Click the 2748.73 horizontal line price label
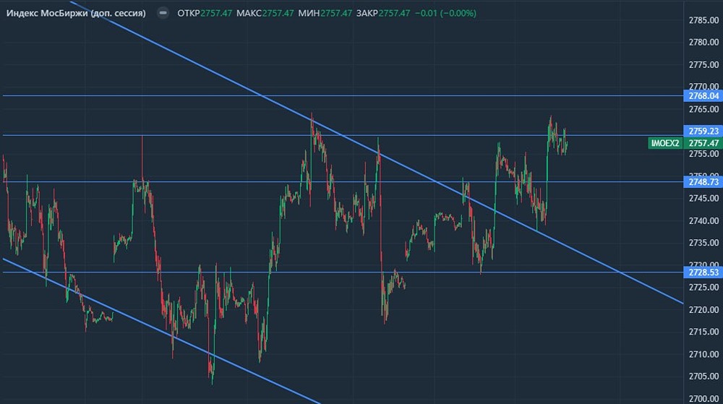The width and height of the screenshot is (723, 404). point(703,182)
